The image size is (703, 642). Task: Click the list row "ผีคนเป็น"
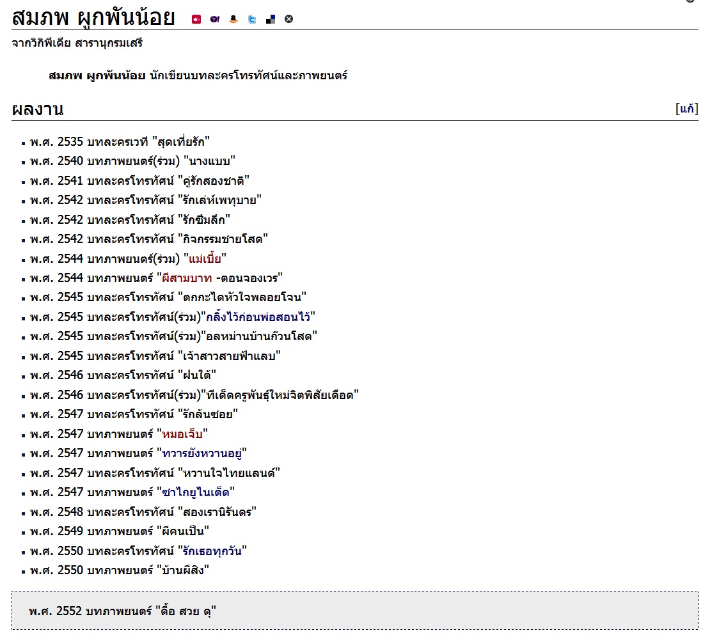(119, 531)
